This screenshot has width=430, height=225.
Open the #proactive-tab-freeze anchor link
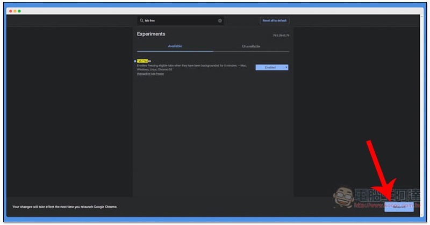coord(150,74)
